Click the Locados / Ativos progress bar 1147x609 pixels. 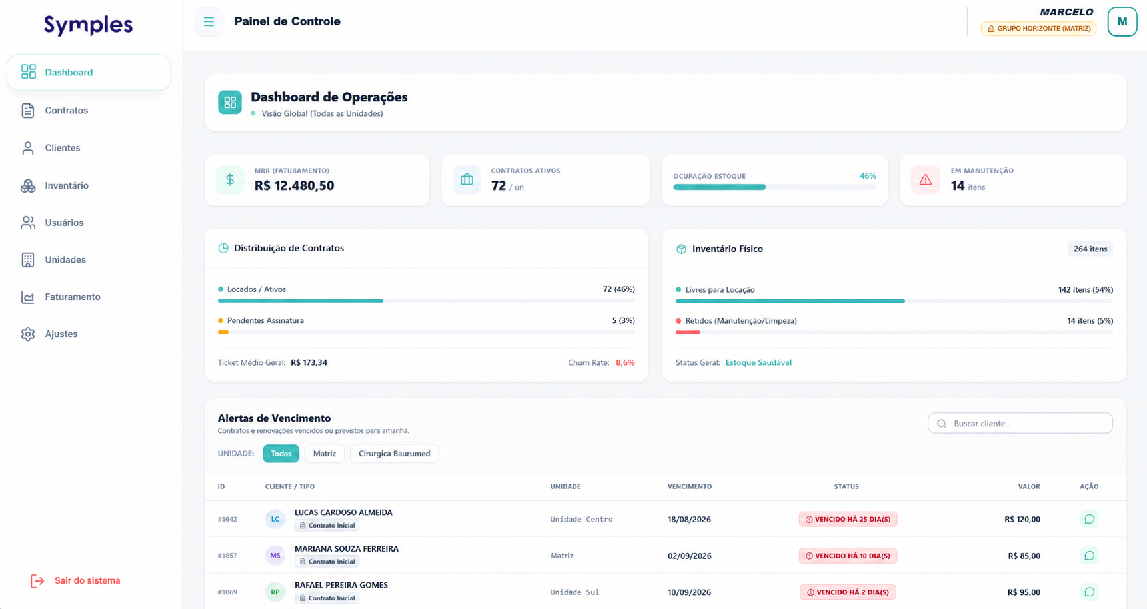[x=427, y=301]
